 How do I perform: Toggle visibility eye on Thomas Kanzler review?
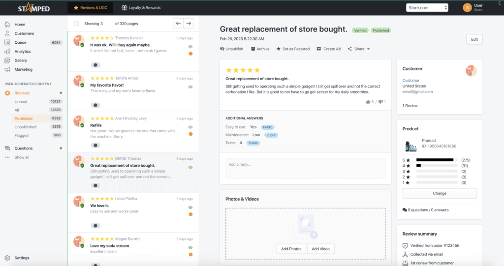click(190, 47)
